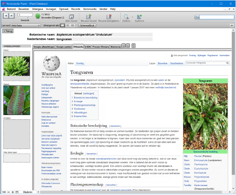This screenshot has height=195, width=236.
Task: Click the Schermafdruk button
Action: tap(87, 25)
